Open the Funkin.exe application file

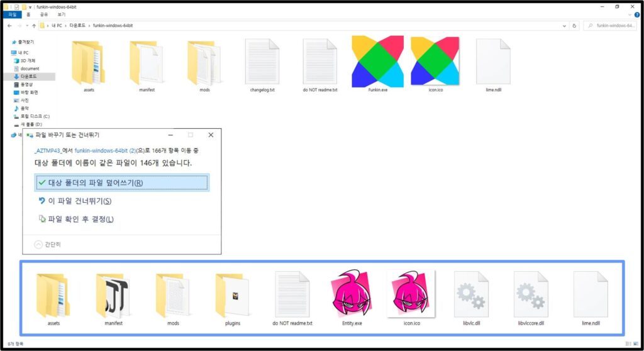[x=377, y=63]
